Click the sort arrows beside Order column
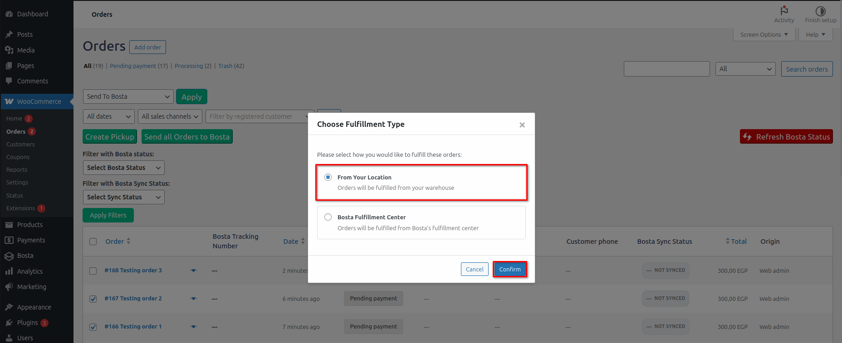 [128, 241]
